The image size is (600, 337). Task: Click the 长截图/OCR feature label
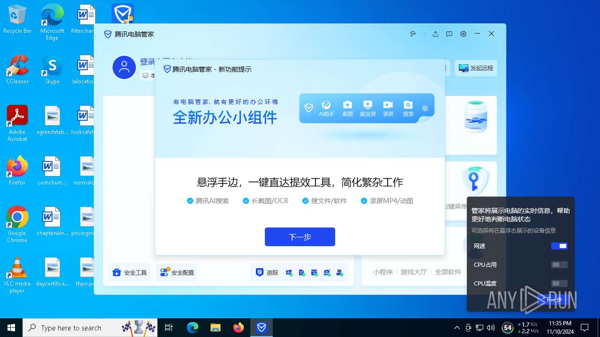click(x=270, y=201)
